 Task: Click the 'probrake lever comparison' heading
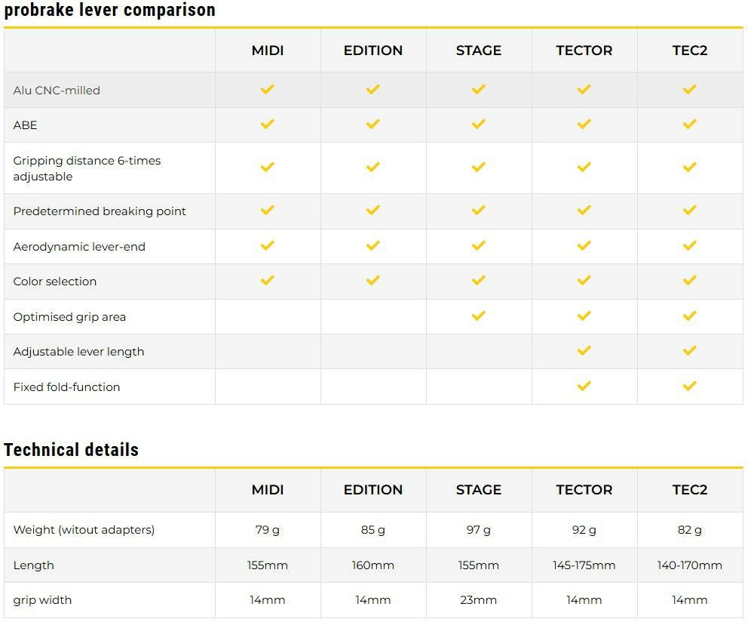(x=110, y=11)
